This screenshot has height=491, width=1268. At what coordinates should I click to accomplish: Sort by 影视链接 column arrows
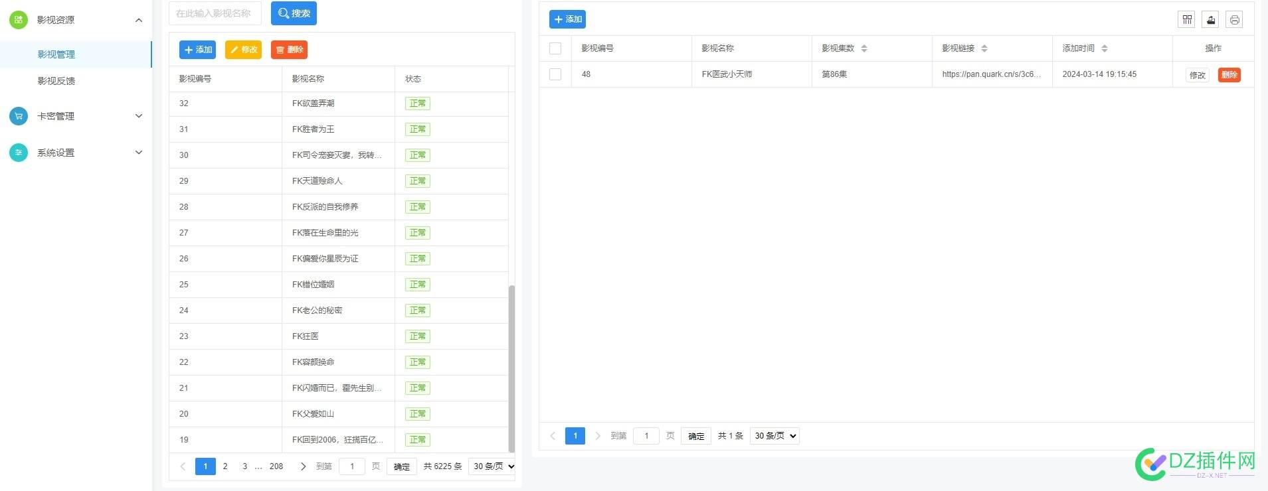tap(984, 48)
